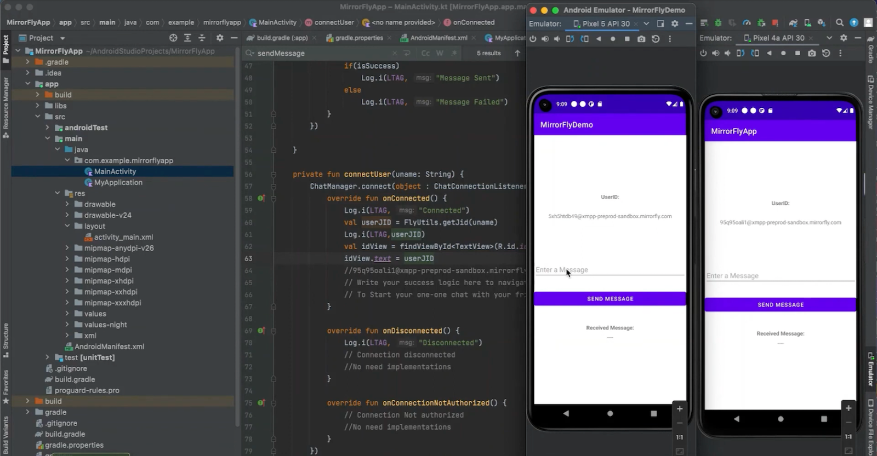This screenshot has height=456, width=877.
Task: Click the green Debug bug icon
Action: pyautogui.click(x=718, y=22)
